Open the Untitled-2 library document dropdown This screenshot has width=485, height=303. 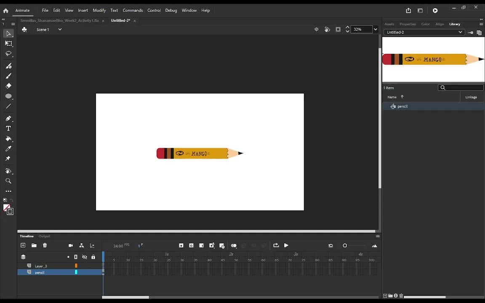pos(424,32)
